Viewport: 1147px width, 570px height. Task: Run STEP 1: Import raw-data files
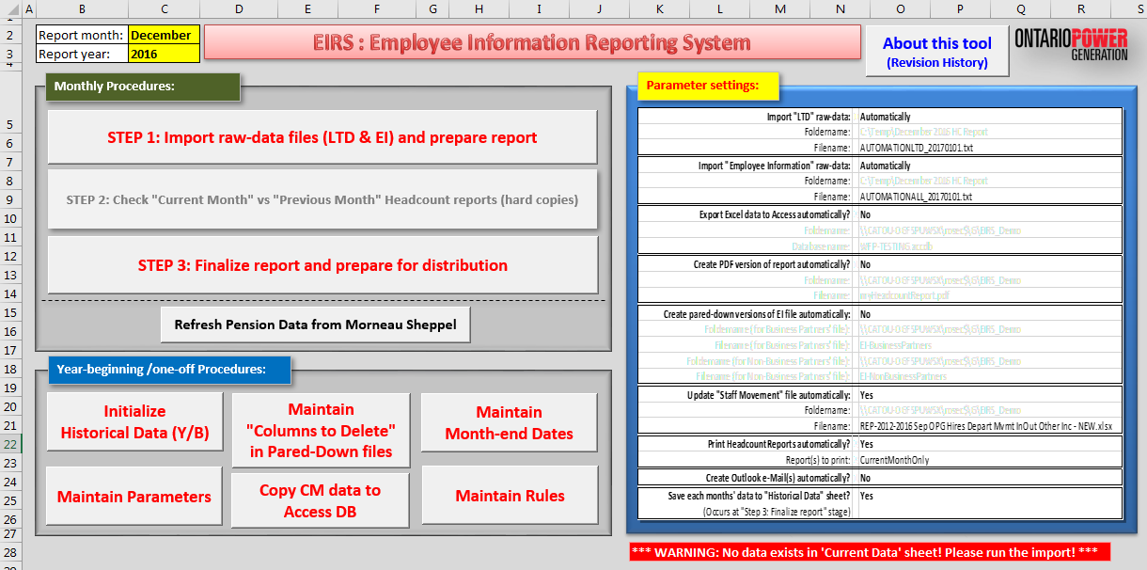coord(322,137)
